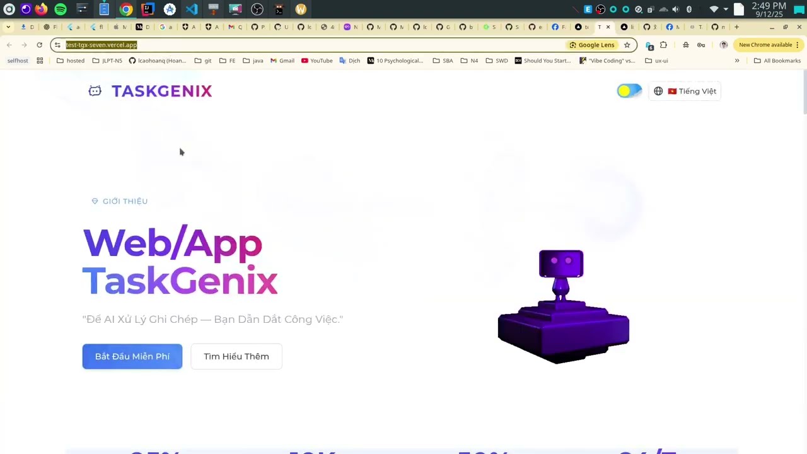Open the SWD bookmark folder
Screen dimensions: 807x454
pos(497,61)
